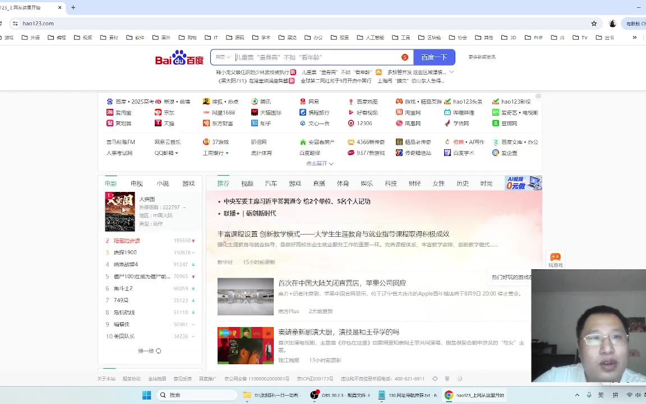Viewport: 646px width, 404px height.
Task: Click the 12306 railway icon
Action: (351, 123)
